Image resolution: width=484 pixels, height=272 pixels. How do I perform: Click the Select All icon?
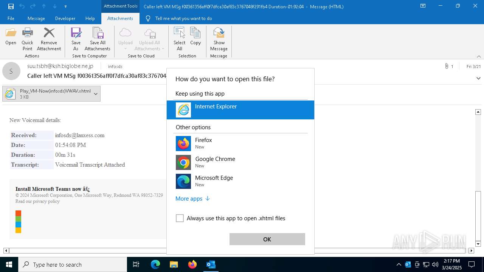[x=180, y=39]
